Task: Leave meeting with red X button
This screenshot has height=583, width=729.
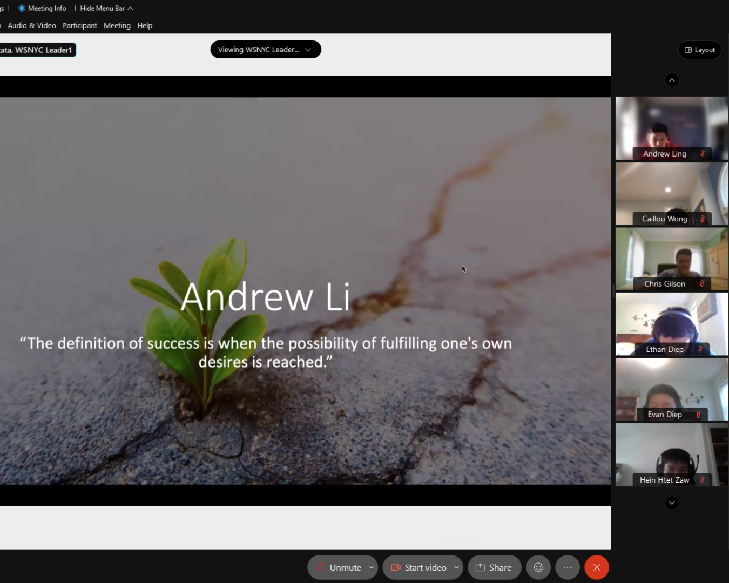Action: click(x=597, y=567)
